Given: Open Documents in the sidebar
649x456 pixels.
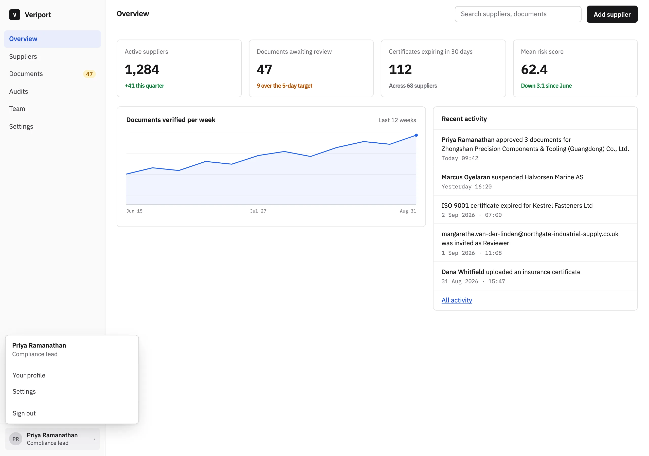Looking at the screenshot, I should (x=52, y=74).
